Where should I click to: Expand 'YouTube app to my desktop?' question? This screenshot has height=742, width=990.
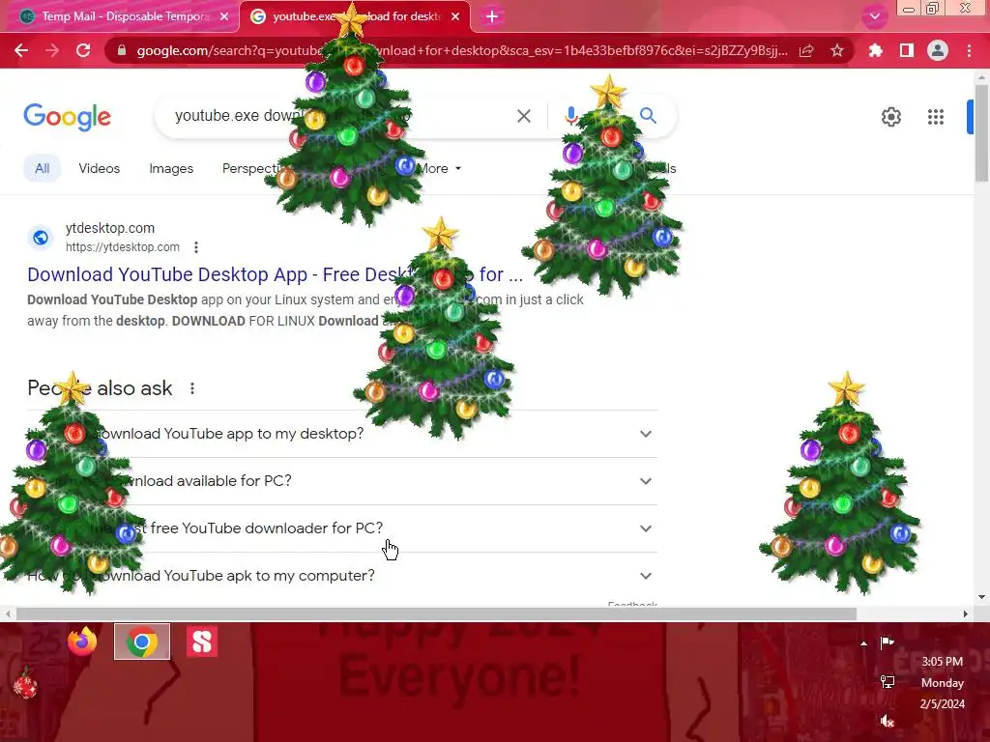point(341,434)
